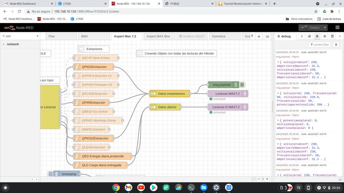344x193 pixels.
Task: Expand the 20:34:25 voltajered debug object
Action: pyautogui.click(x=278, y=93)
